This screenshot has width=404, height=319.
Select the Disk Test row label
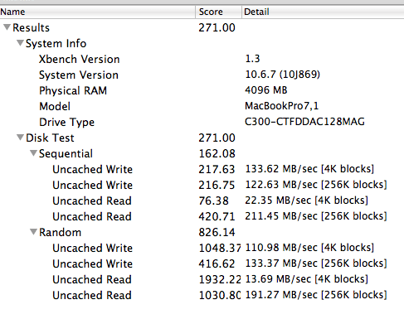[x=50, y=138]
